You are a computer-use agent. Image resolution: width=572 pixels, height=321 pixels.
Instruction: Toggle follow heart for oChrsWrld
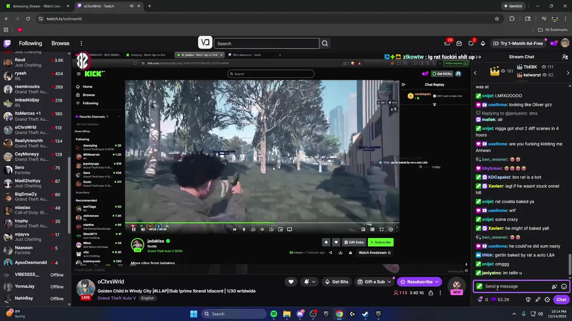291,282
